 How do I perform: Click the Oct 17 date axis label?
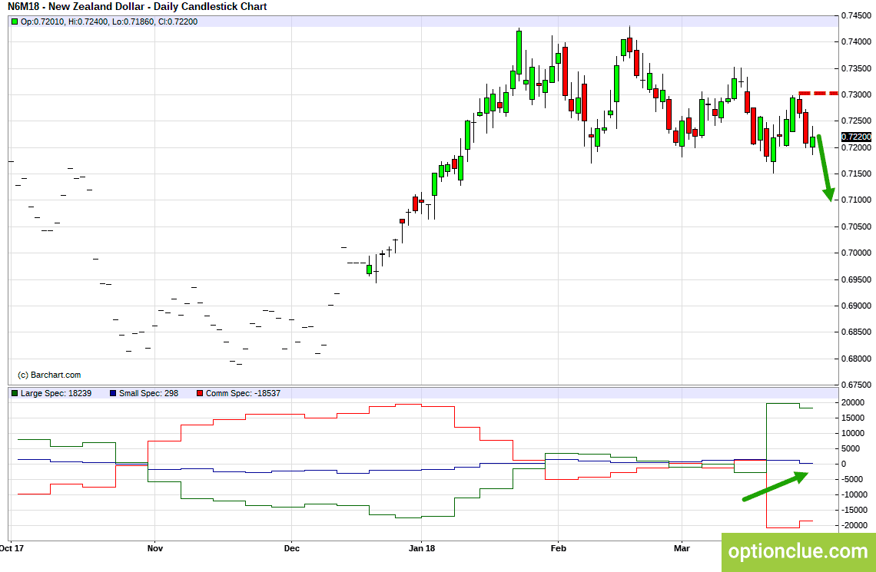pos(12,548)
